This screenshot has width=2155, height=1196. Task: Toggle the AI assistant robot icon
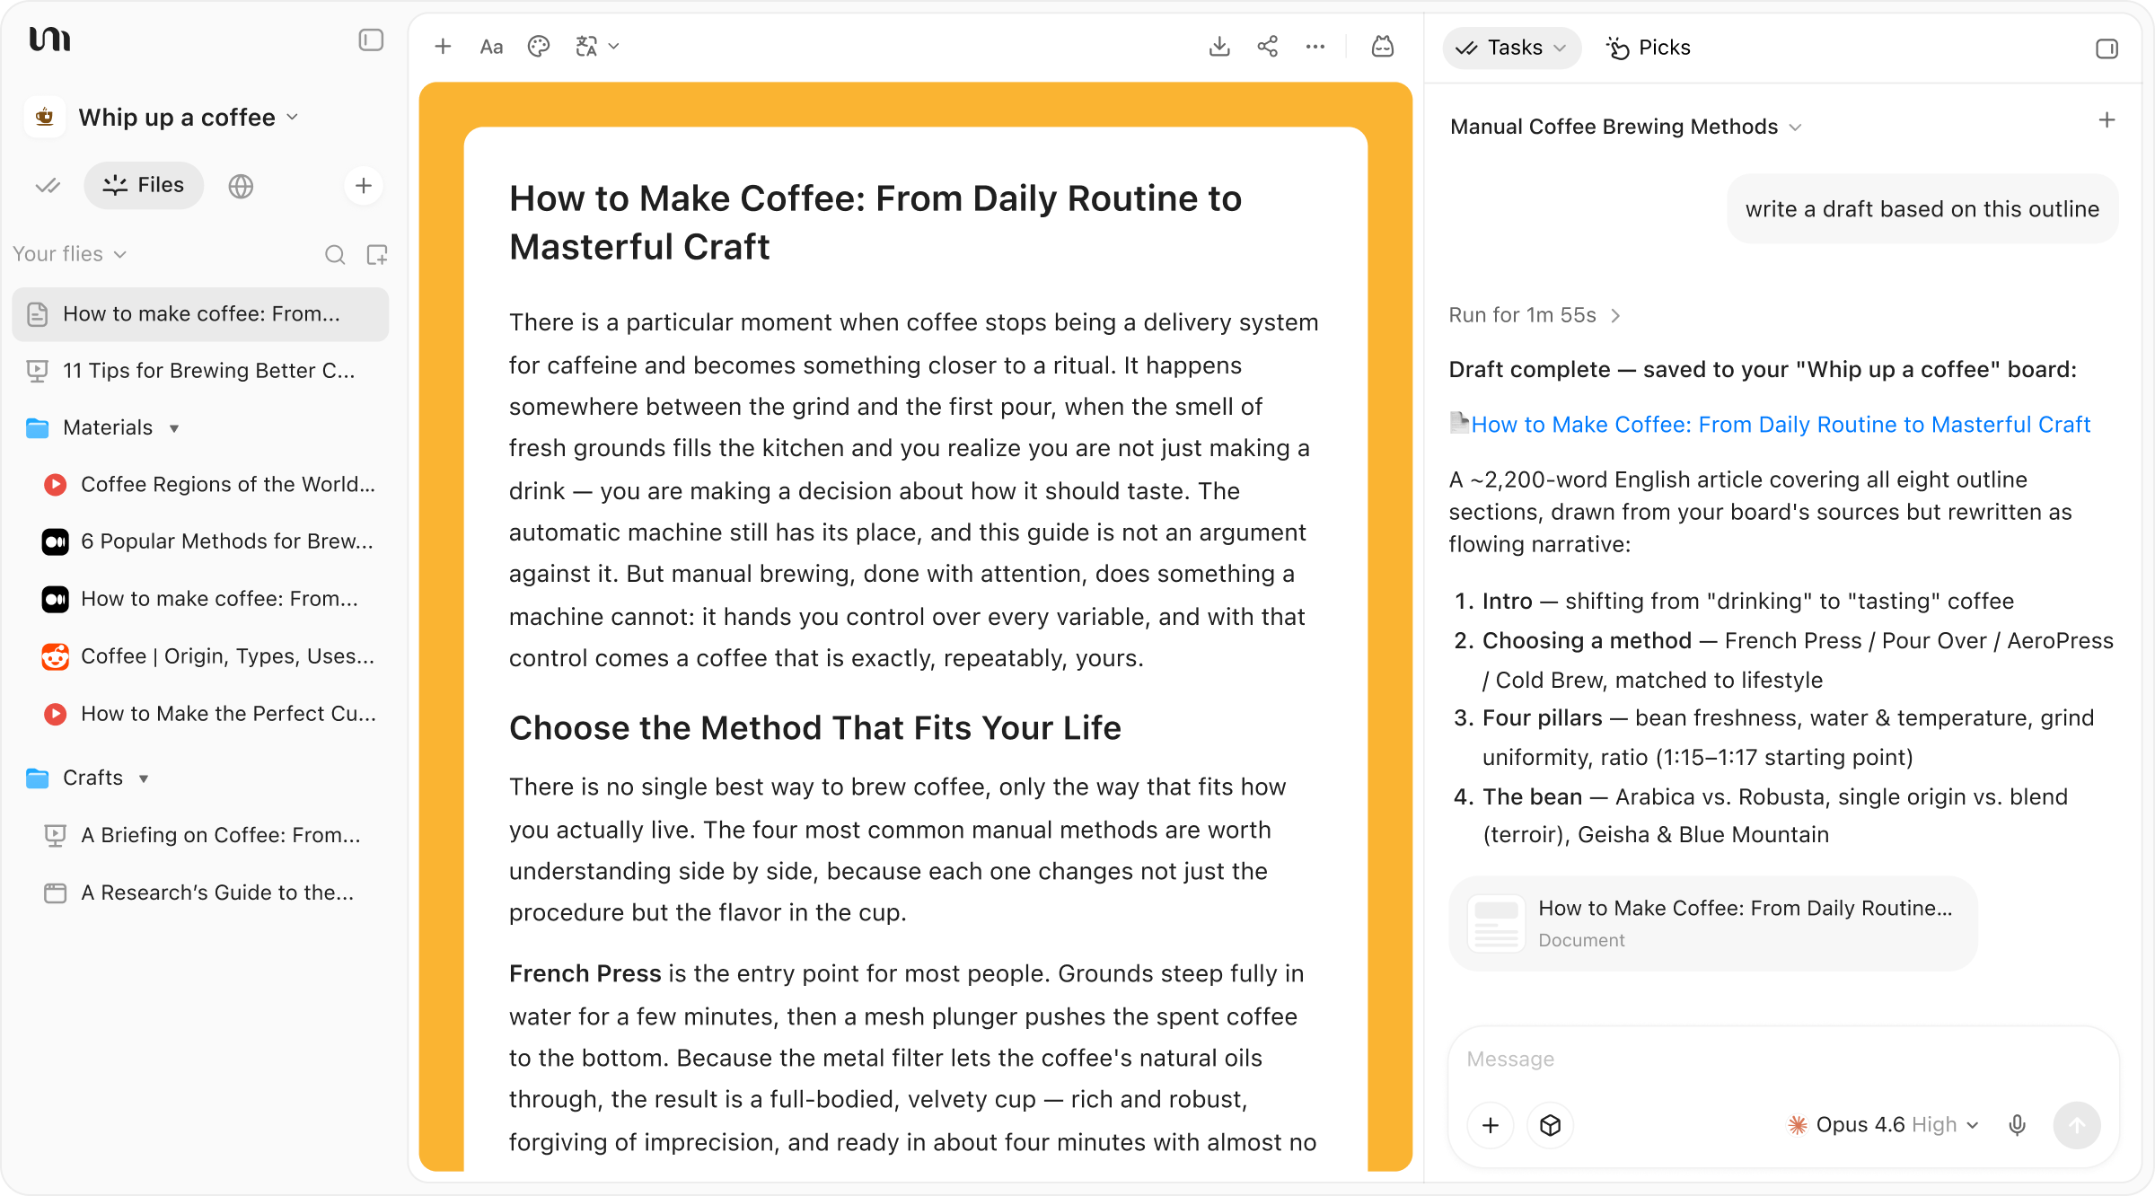point(1383,47)
